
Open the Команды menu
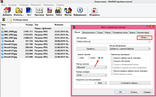(12, 5)
